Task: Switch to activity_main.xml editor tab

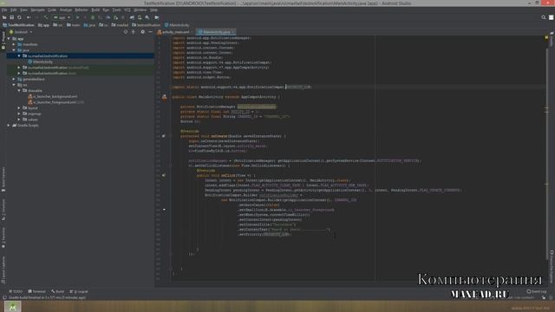Action: [175, 32]
